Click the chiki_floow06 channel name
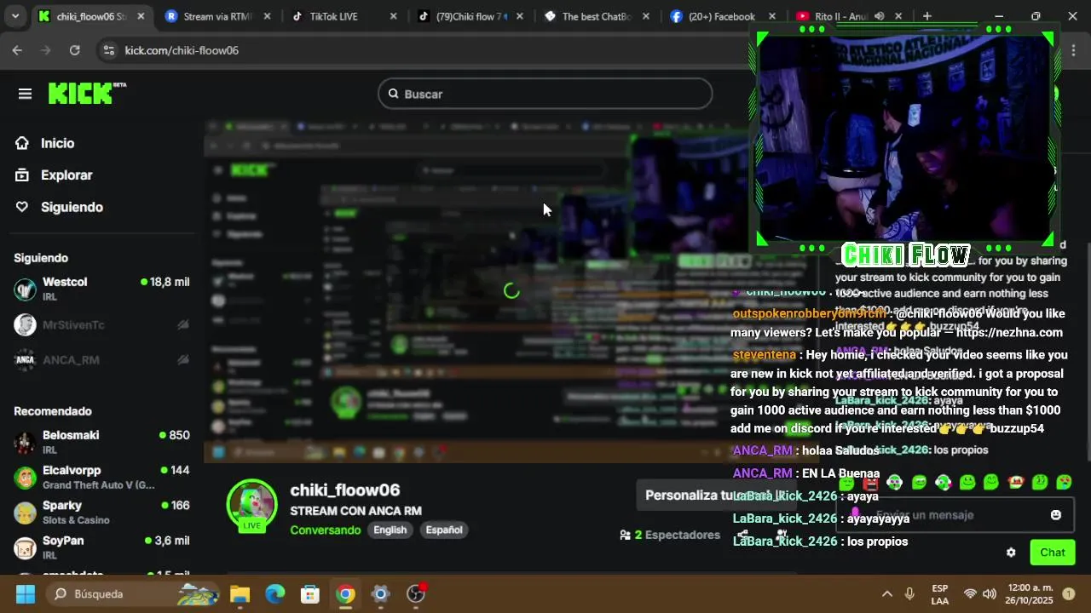This screenshot has width=1091, height=613. coord(345,490)
